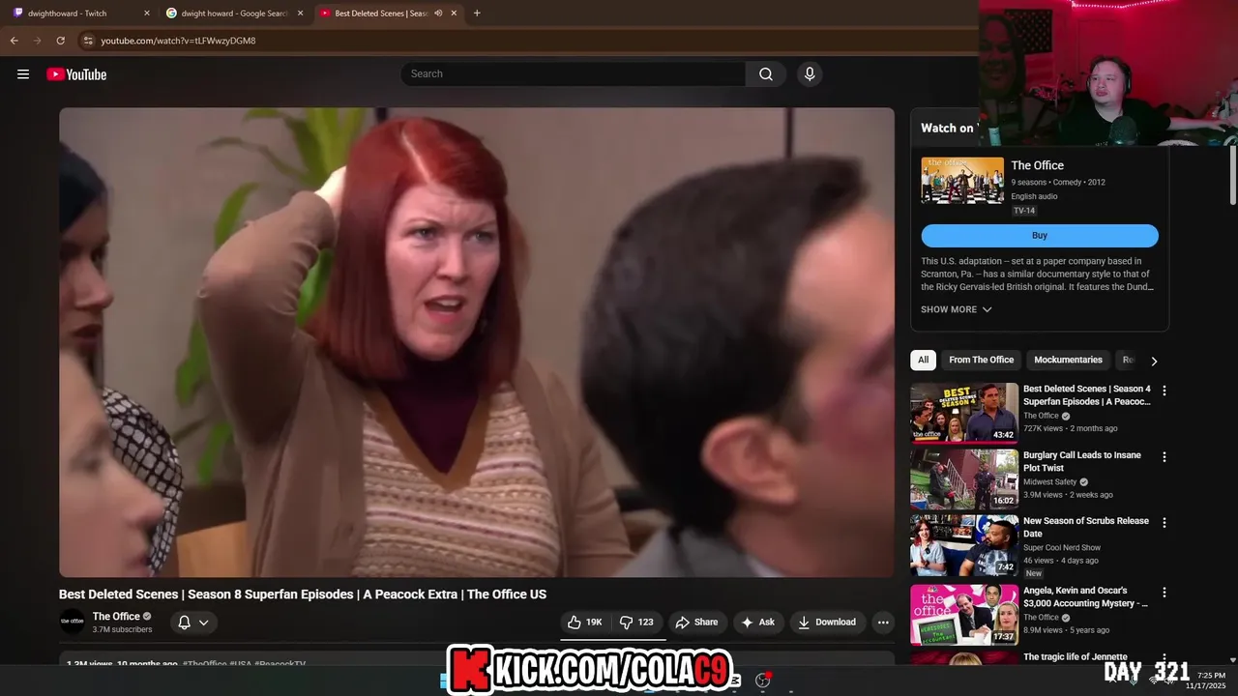This screenshot has height=696, width=1238.
Task: Click the Buy button for The Office
Action: 1040,236
